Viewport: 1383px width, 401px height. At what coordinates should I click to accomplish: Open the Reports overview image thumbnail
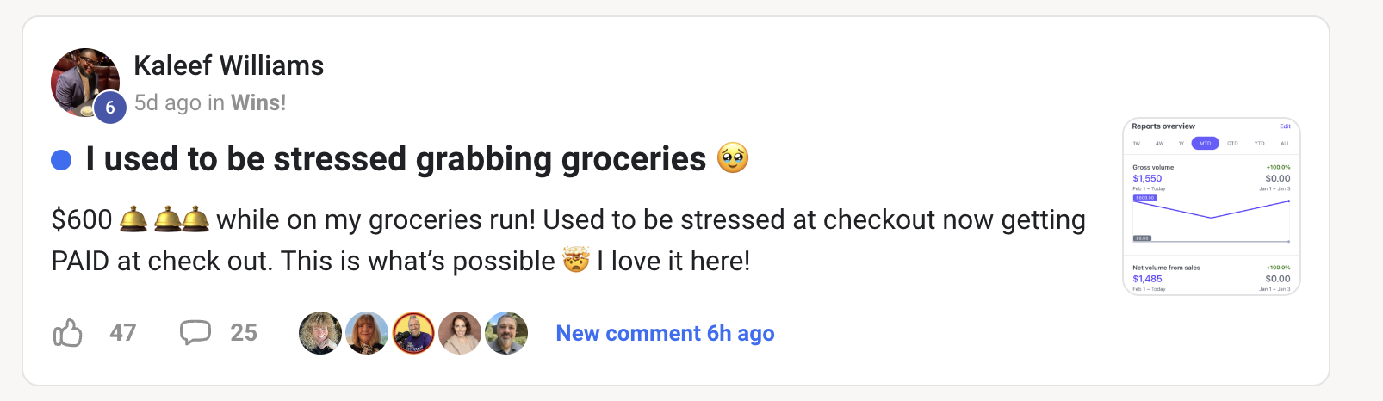pos(1211,207)
